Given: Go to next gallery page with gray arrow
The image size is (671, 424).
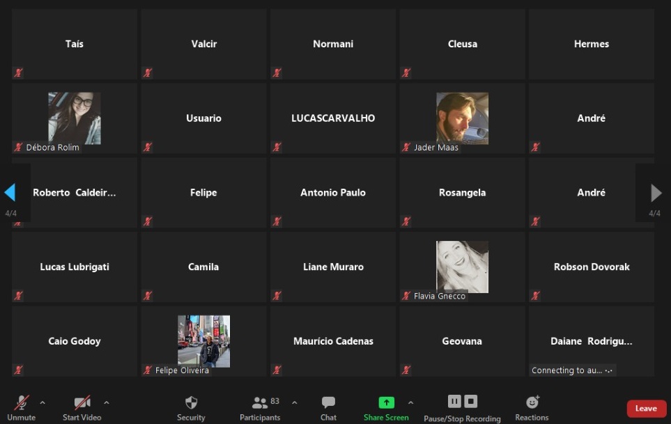Looking at the screenshot, I should 656,193.
